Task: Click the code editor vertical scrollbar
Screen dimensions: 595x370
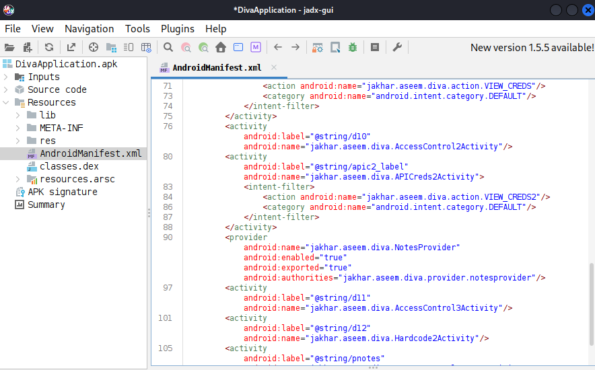Action: (591, 304)
